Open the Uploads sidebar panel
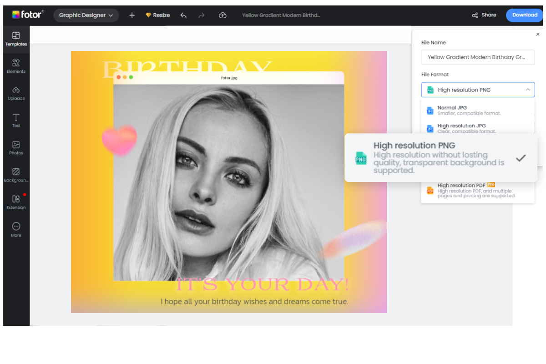 pyautogui.click(x=16, y=93)
